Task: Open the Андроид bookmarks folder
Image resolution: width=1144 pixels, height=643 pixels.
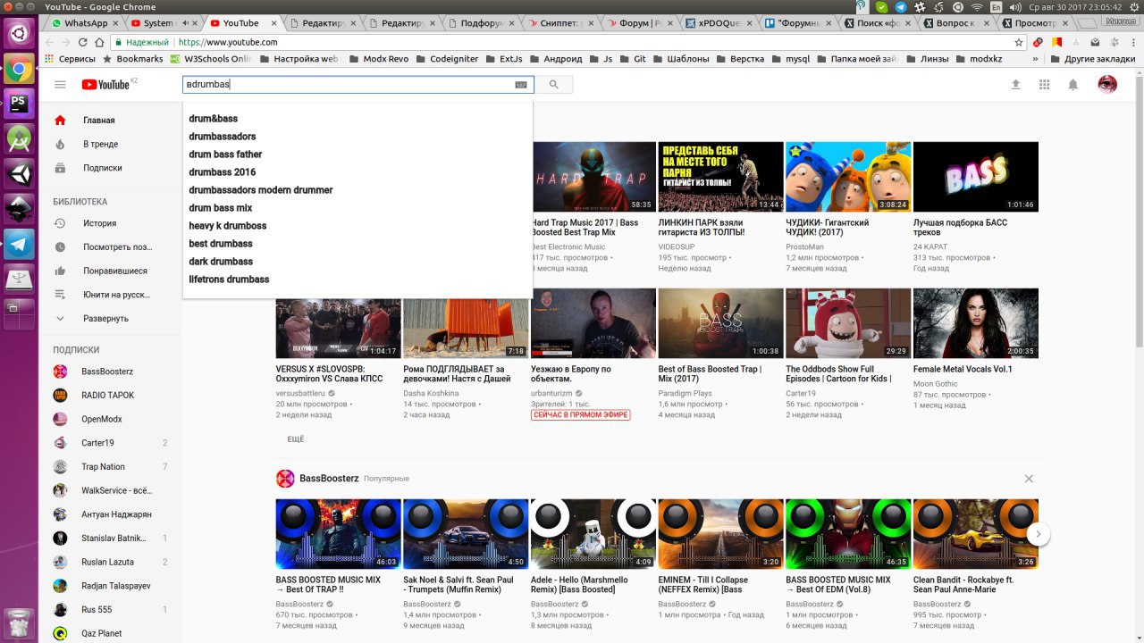Action: click(555, 59)
